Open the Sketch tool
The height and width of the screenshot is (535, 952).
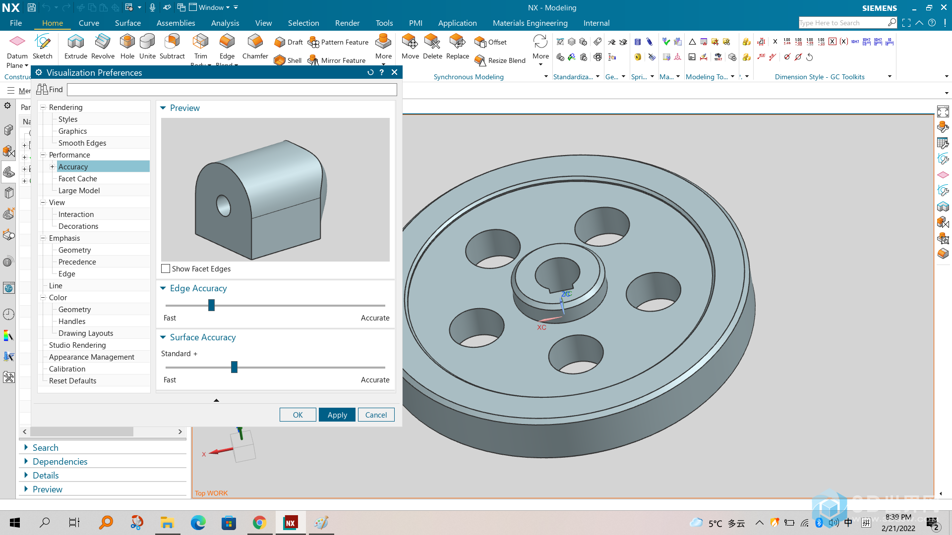click(x=43, y=47)
